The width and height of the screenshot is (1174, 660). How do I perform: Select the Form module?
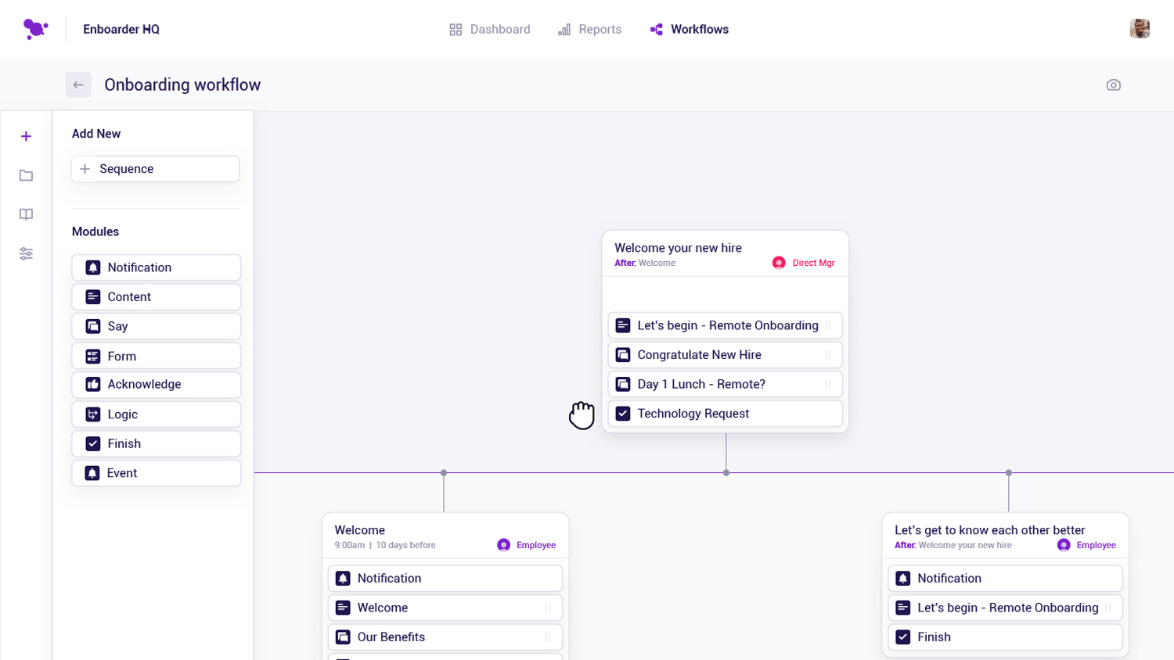click(x=157, y=356)
